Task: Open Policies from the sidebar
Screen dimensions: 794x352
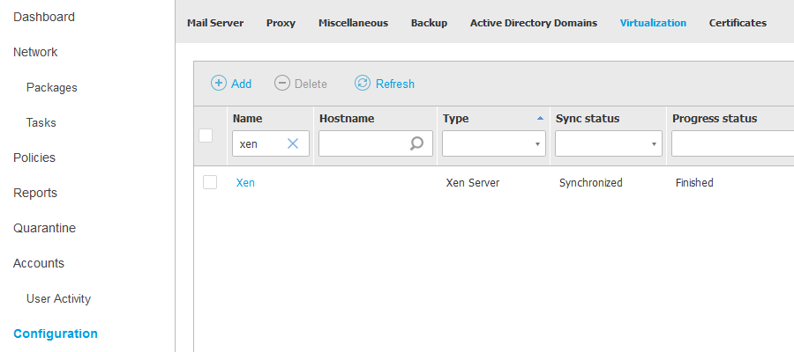Action: pyautogui.click(x=34, y=158)
